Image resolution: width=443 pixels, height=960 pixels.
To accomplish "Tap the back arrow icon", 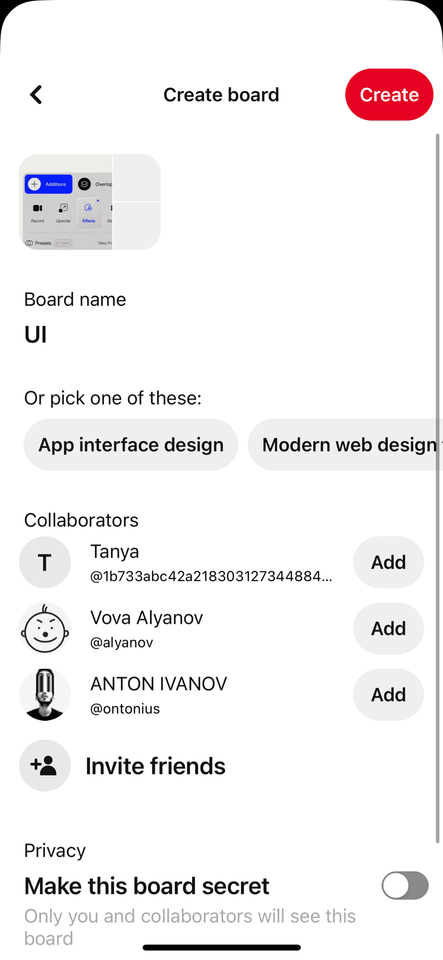I will coord(36,95).
